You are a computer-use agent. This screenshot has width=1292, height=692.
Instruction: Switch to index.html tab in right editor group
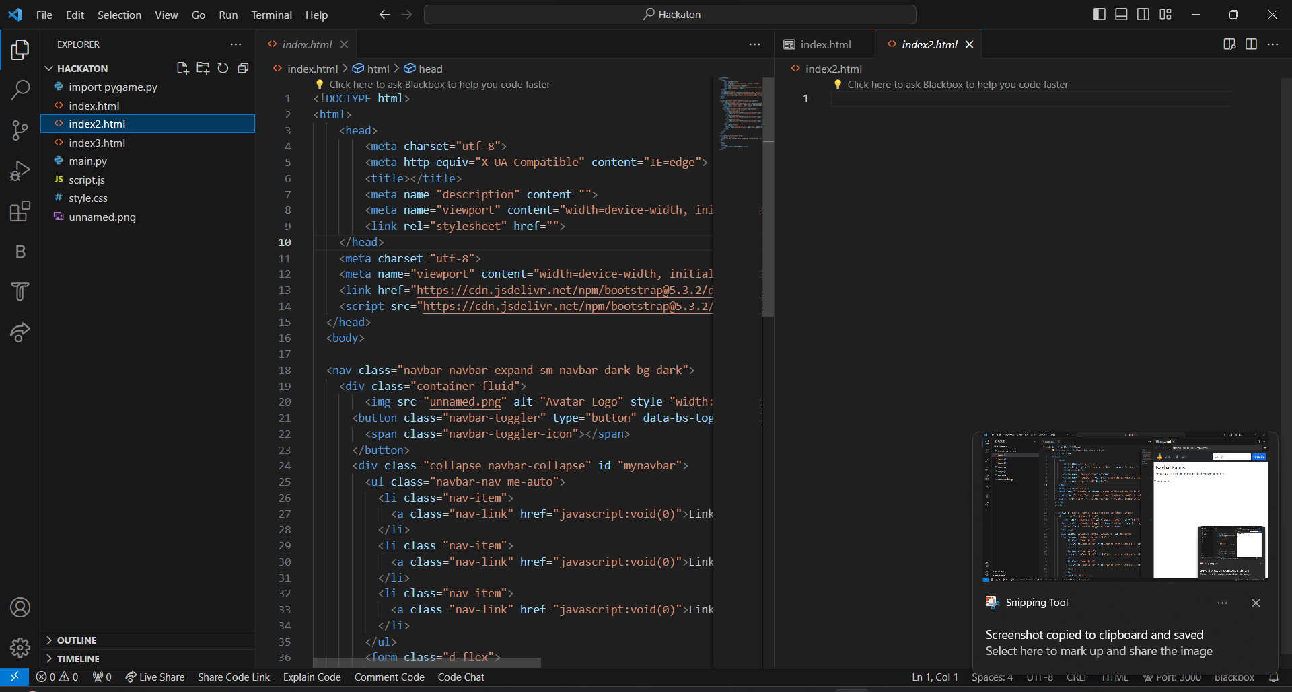click(825, 44)
